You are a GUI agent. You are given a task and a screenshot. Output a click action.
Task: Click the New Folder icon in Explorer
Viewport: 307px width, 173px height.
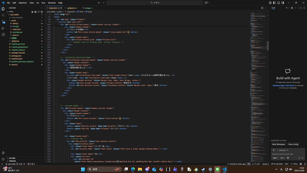tap(35, 12)
